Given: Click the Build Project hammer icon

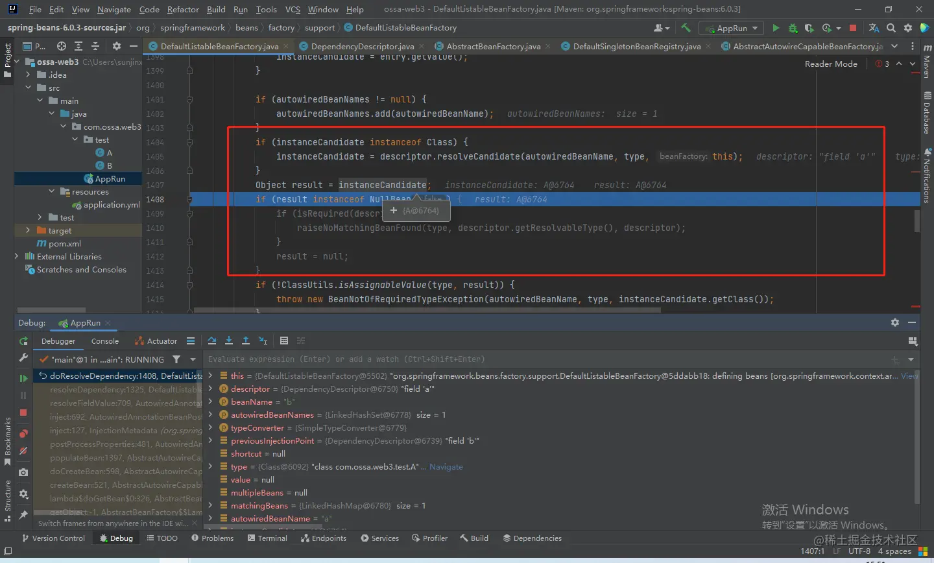Looking at the screenshot, I should coord(686,28).
